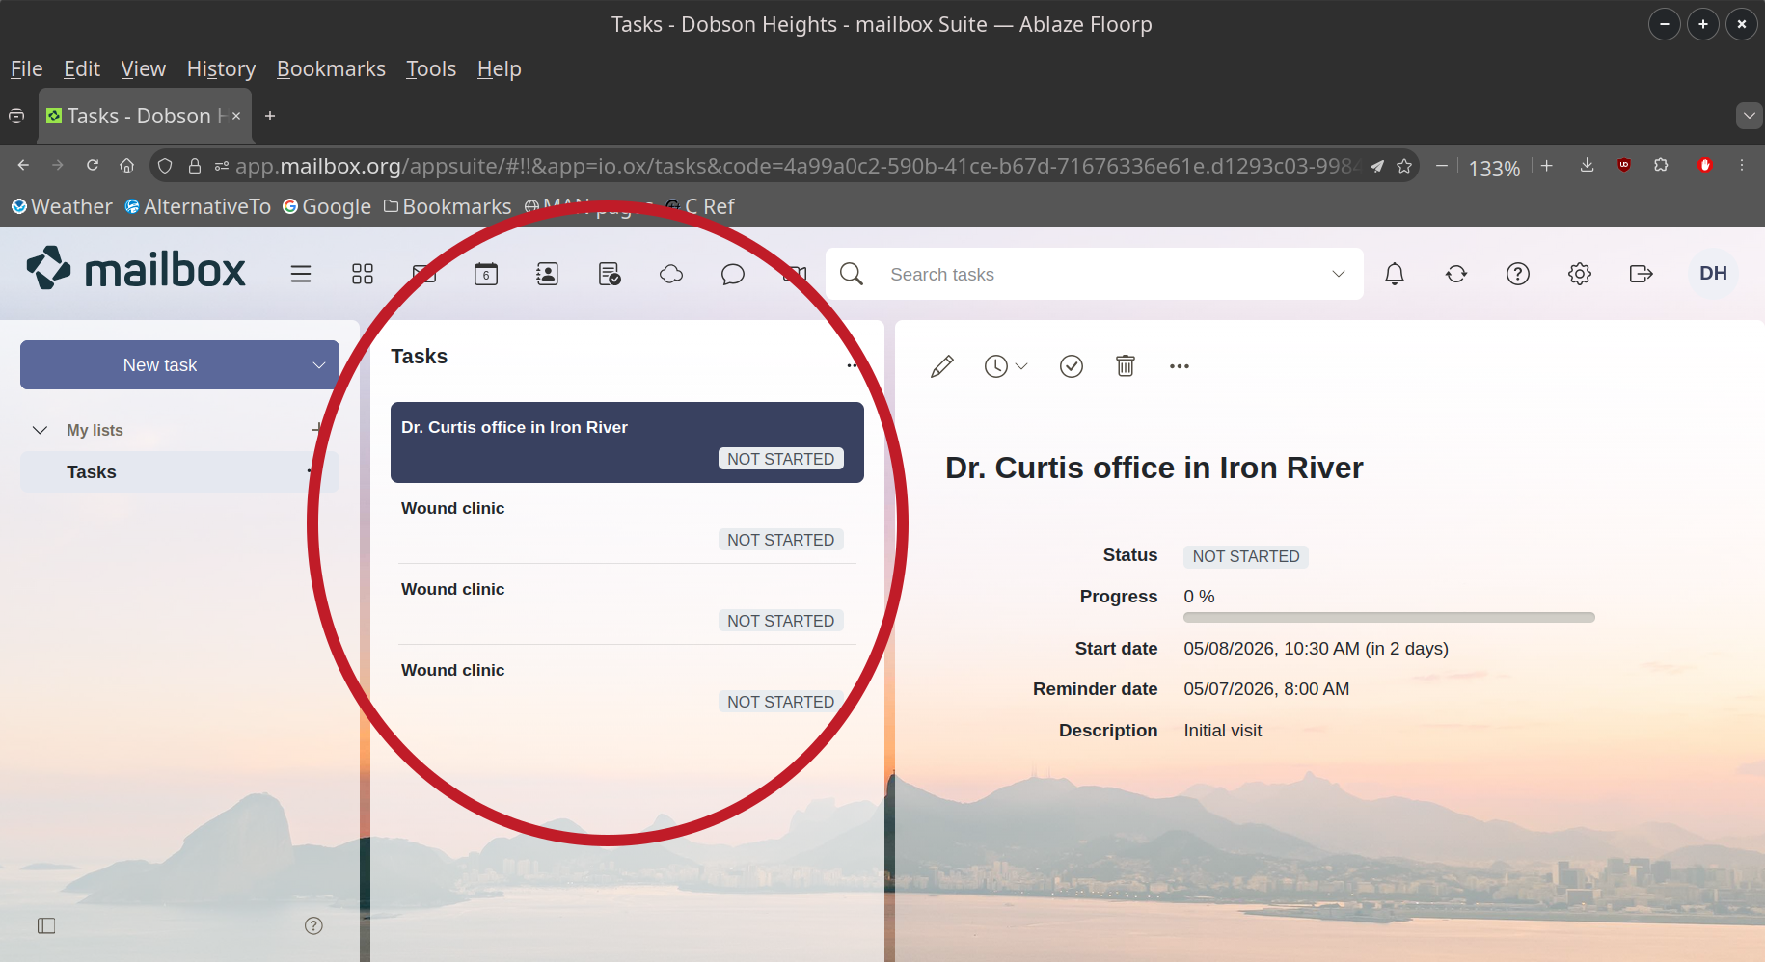Image resolution: width=1765 pixels, height=962 pixels.
Task: Open browser downloads
Action: tap(1587, 165)
